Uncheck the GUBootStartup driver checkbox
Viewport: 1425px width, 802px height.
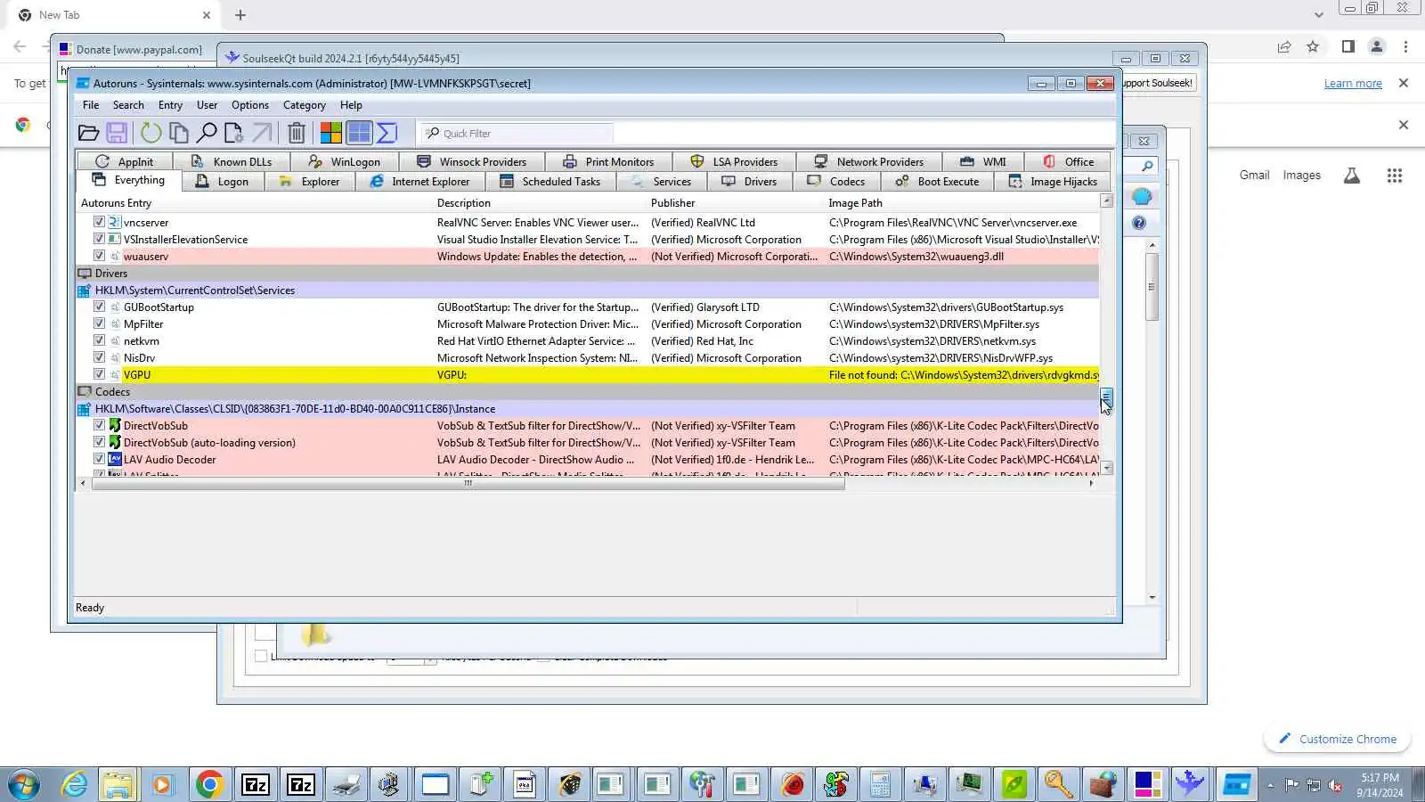pyautogui.click(x=99, y=307)
